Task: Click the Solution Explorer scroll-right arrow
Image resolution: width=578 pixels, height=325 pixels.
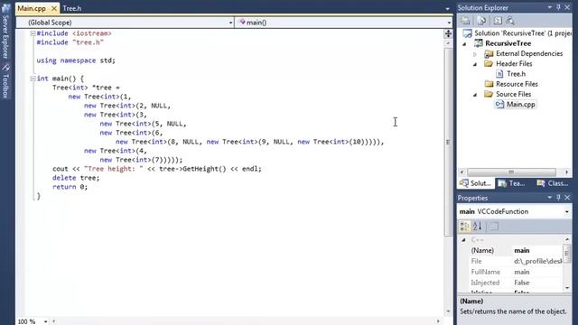Action: pos(567,172)
